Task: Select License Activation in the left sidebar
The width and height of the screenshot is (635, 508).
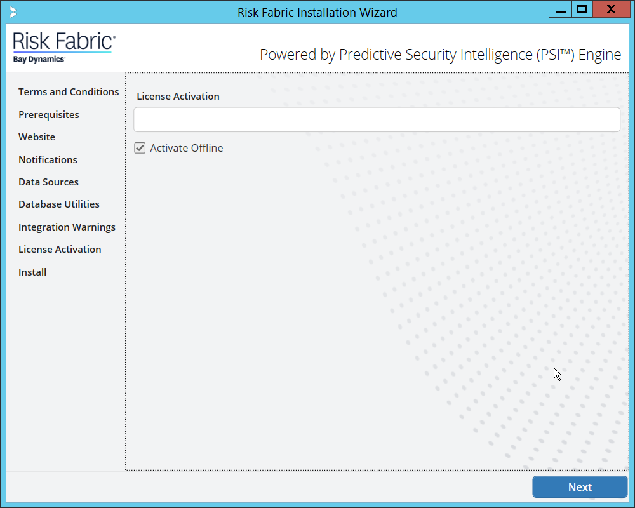Action: [60, 250]
